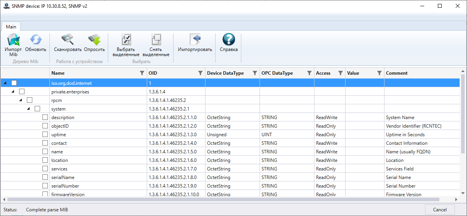Check the serialNumber row checkbox
Viewport: 467px width, 216px height.
pos(45,186)
